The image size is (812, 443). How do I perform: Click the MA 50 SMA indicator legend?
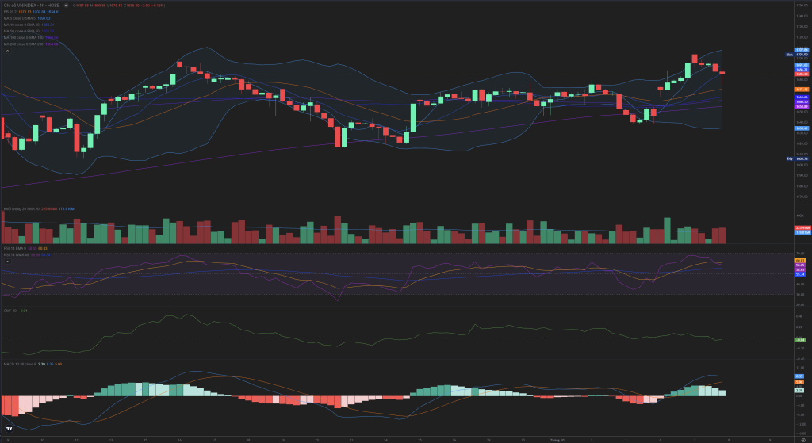19,30
